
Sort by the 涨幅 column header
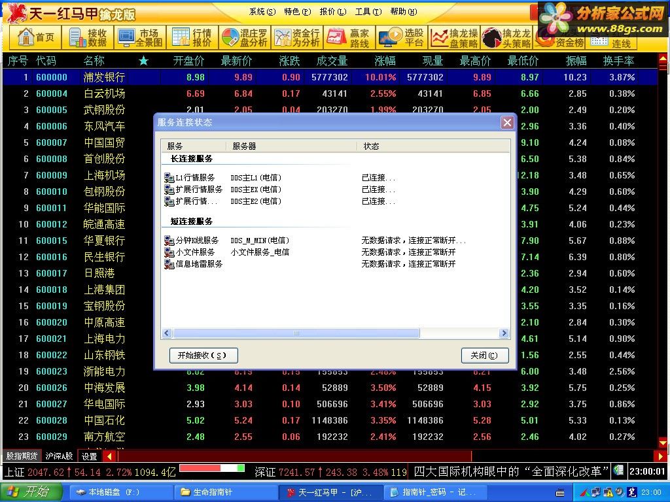point(385,61)
